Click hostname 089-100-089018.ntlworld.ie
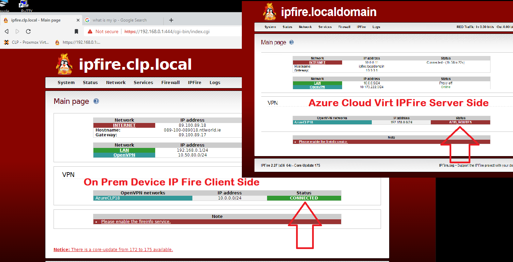The width and height of the screenshot is (513, 262). (x=192, y=130)
